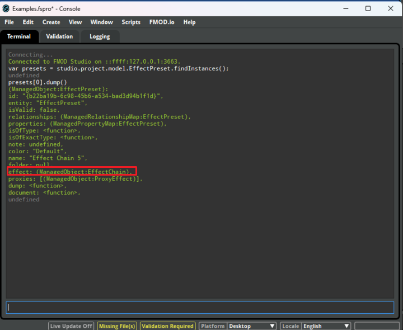This screenshot has width=403, height=330.
Task: Click the Validation Required status button
Action: click(x=167, y=326)
